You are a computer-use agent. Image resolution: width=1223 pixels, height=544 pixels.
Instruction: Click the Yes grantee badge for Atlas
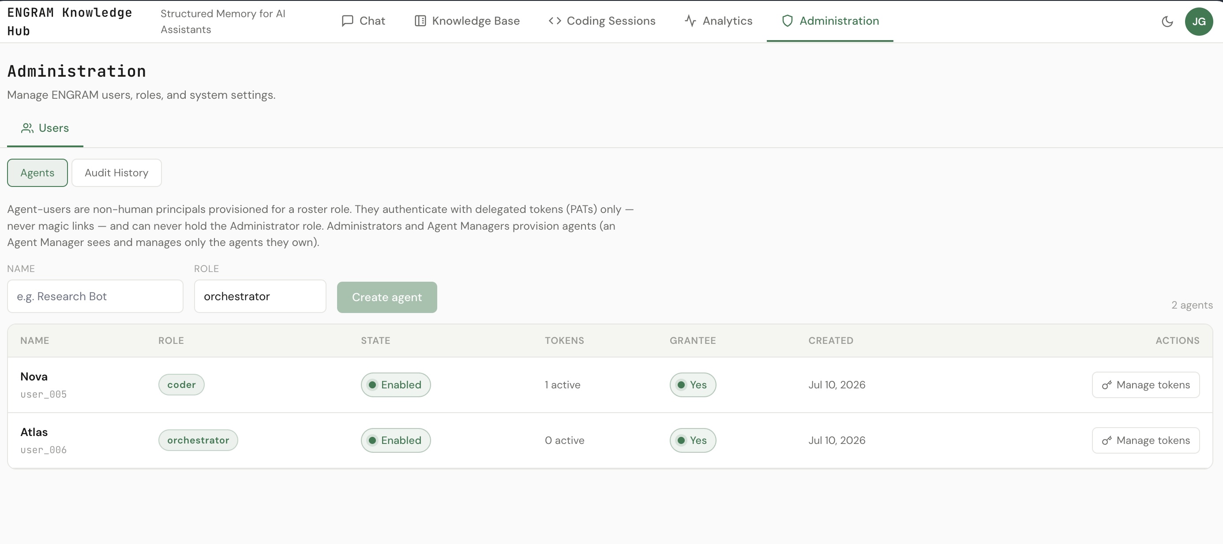tap(693, 440)
